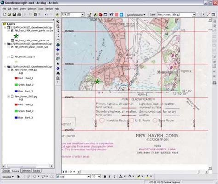Open the ArcCatalog icon
Image resolution: width=218 pixels, height=184 pixels.
point(95,15)
